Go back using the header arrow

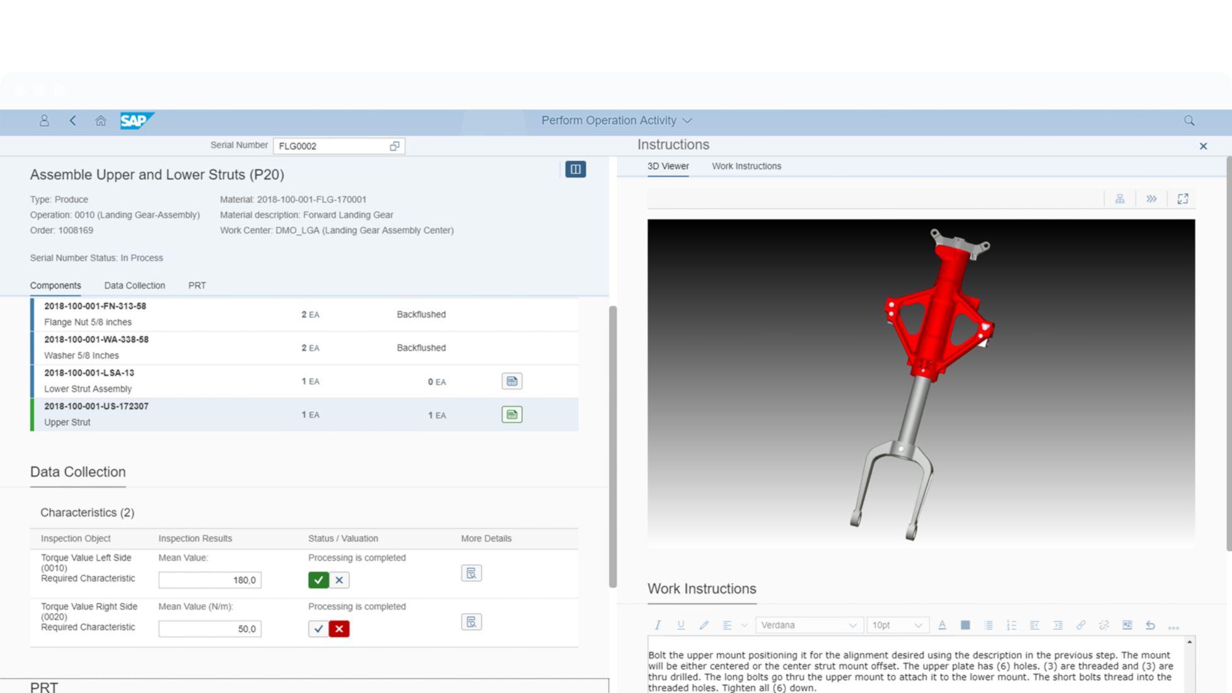point(73,120)
